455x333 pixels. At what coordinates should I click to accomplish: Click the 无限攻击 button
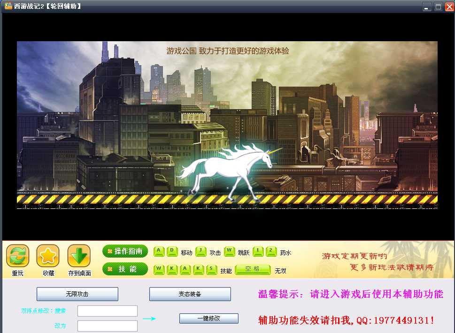tap(77, 294)
